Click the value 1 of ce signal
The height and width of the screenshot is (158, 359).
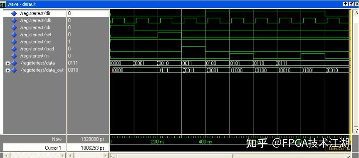(x=69, y=42)
